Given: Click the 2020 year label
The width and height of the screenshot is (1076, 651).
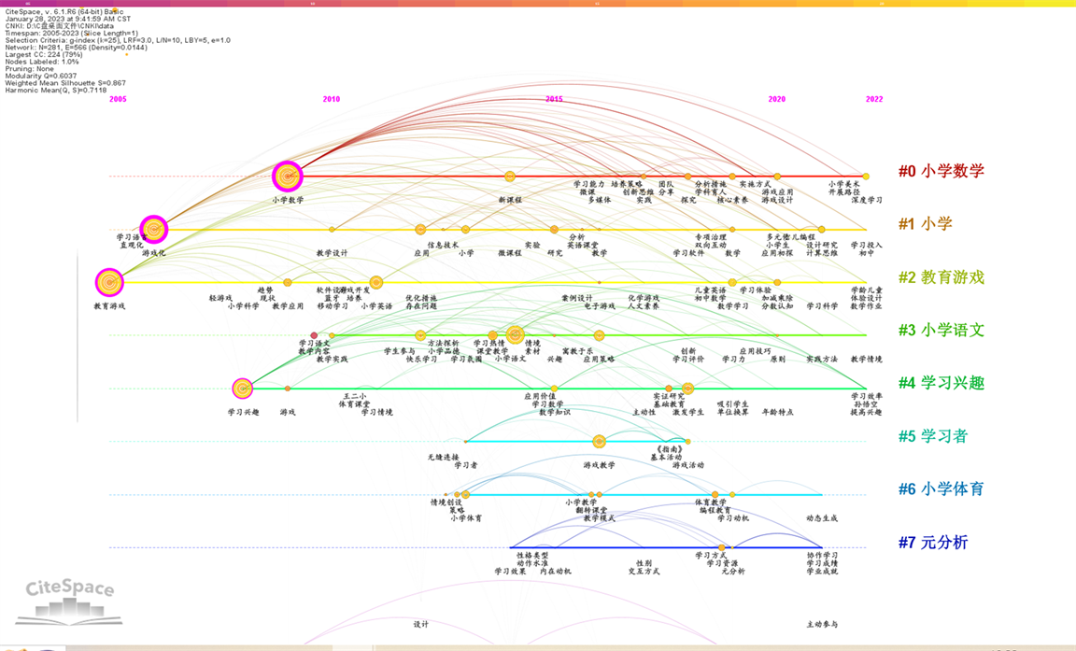Looking at the screenshot, I should point(776,99).
